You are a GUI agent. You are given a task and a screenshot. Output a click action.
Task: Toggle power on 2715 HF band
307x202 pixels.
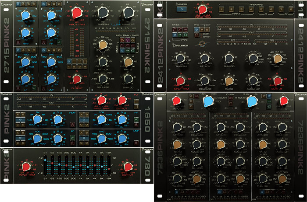pyautogui.click(x=44, y=4)
